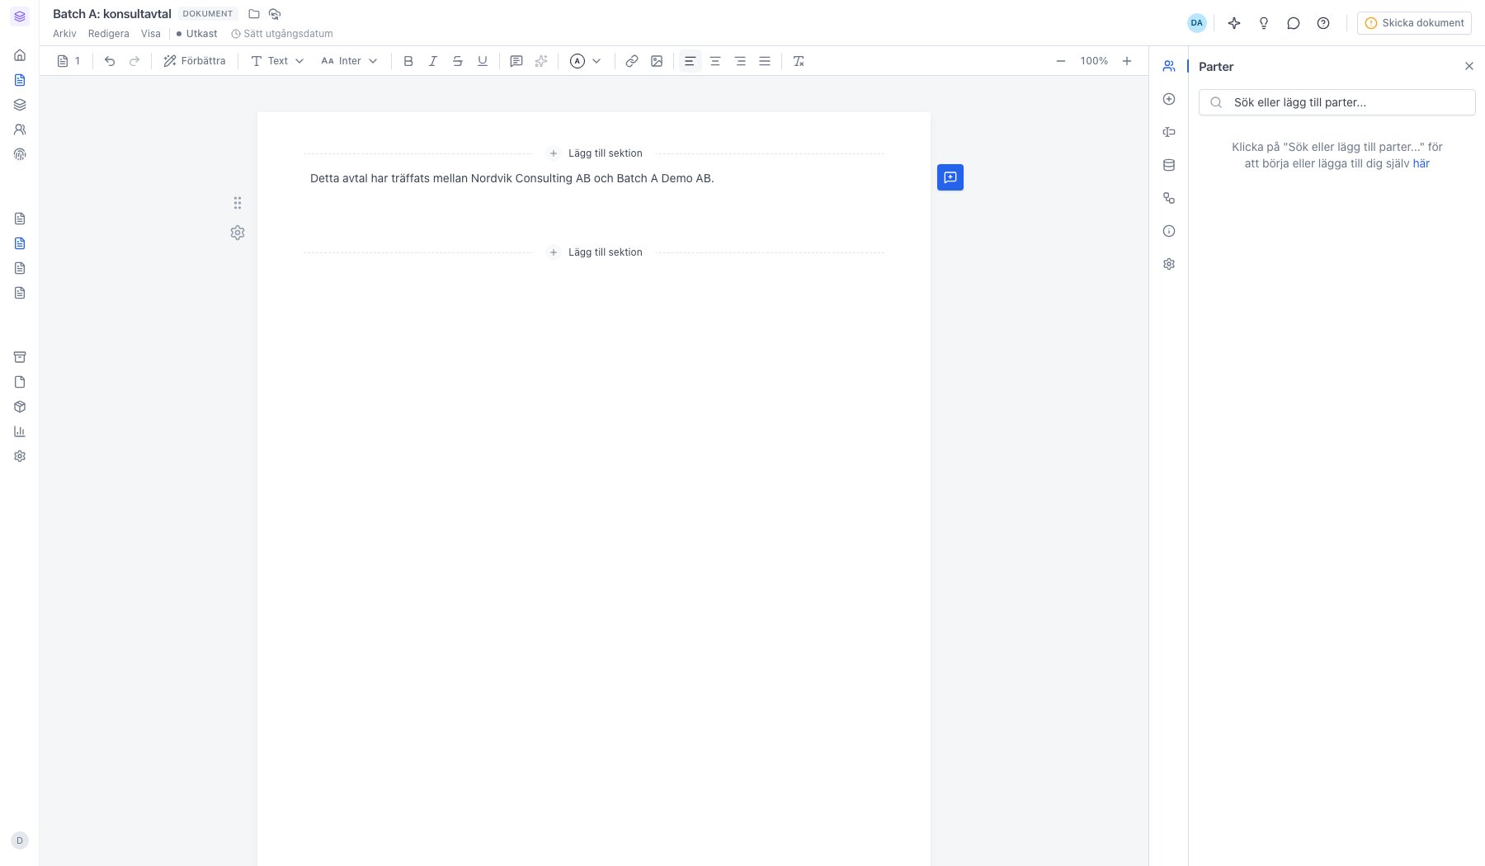Clear text formatting
The height and width of the screenshot is (866, 1485).
click(x=799, y=61)
